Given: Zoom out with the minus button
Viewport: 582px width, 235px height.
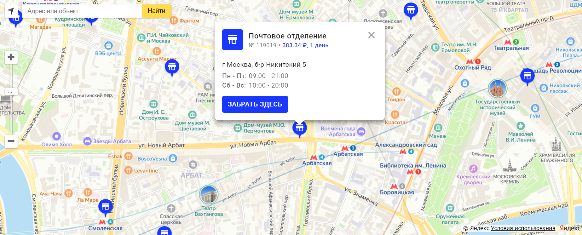Looking at the screenshot, I should coord(11,141).
